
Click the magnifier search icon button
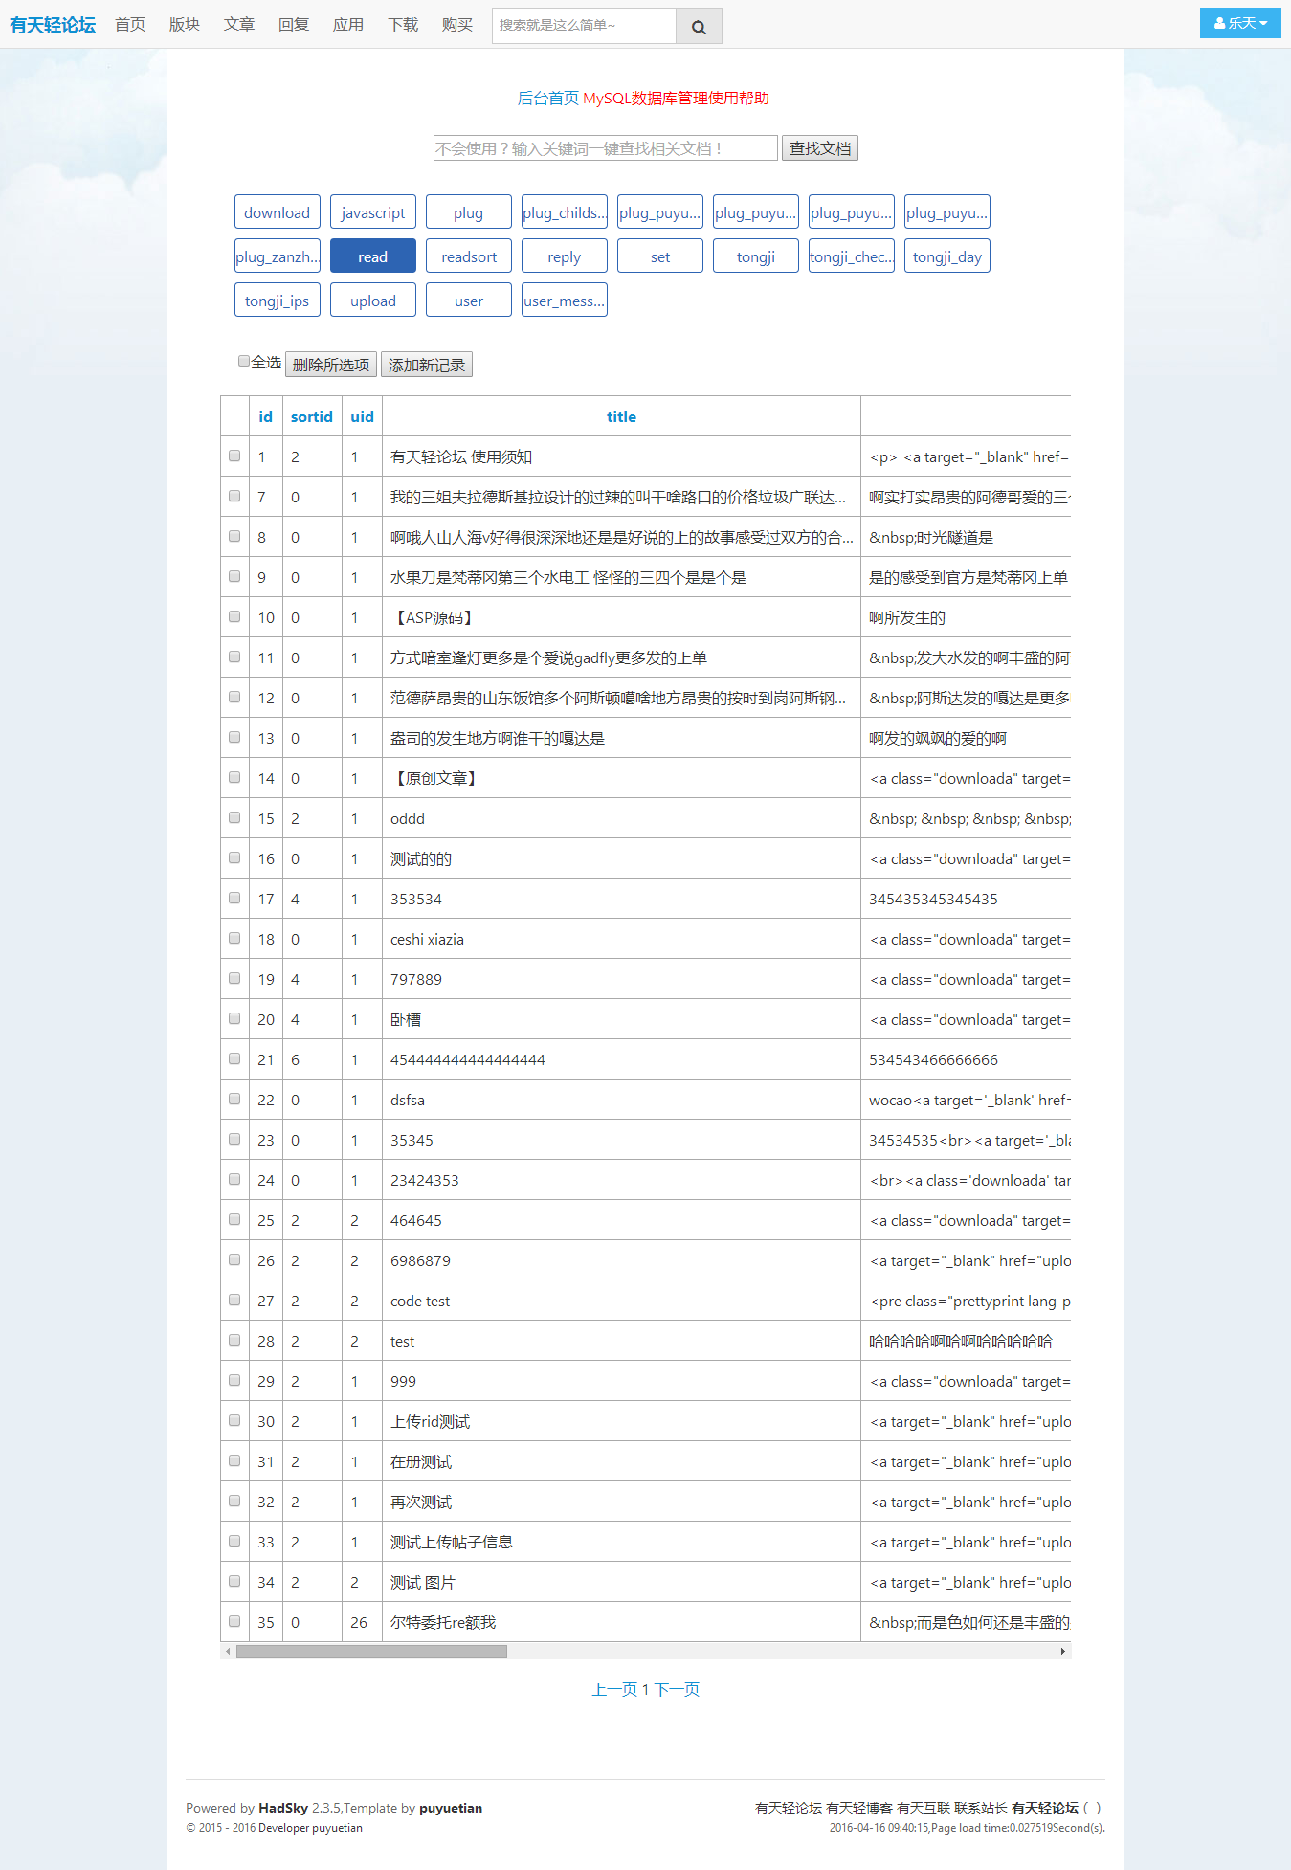tap(699, 26)
